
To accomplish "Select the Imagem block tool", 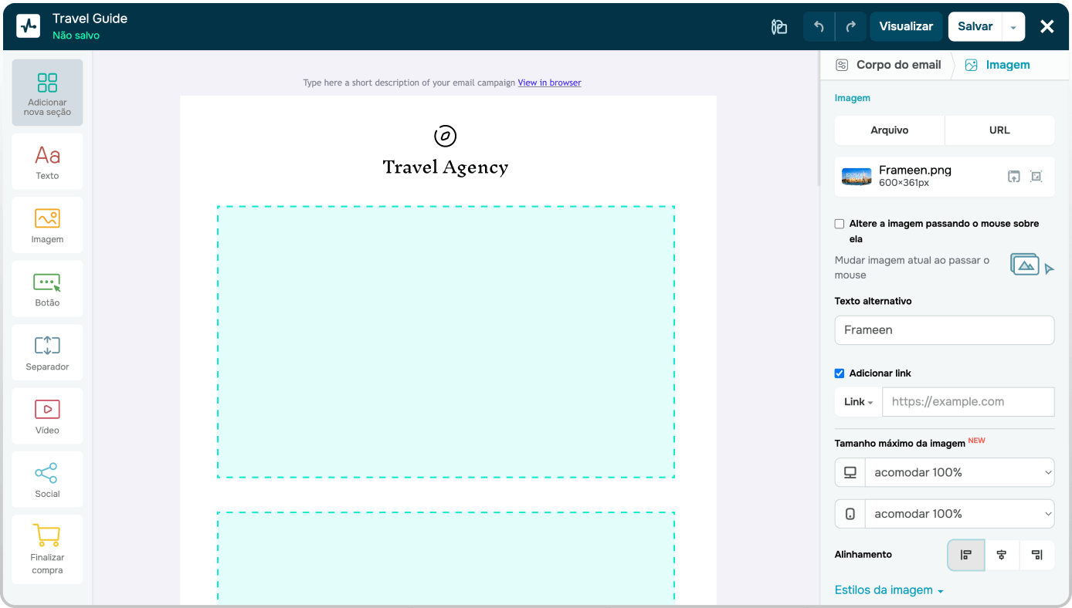I will click(x=47, y=225).
